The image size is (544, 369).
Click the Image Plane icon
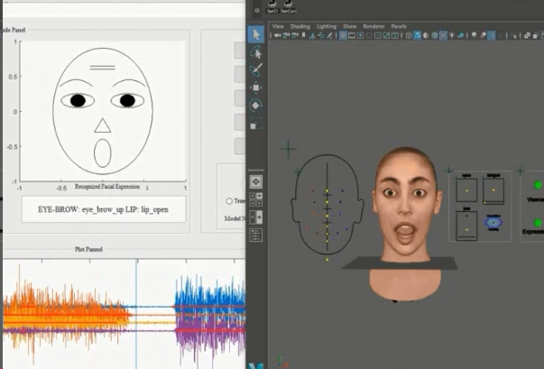(312, 35)
